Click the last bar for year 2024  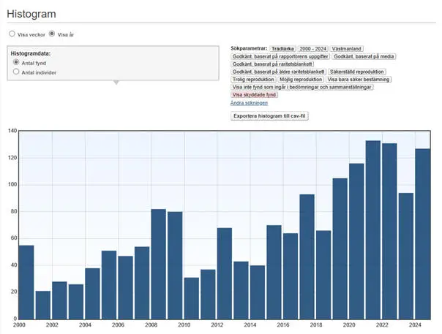(x=423, y=233)
